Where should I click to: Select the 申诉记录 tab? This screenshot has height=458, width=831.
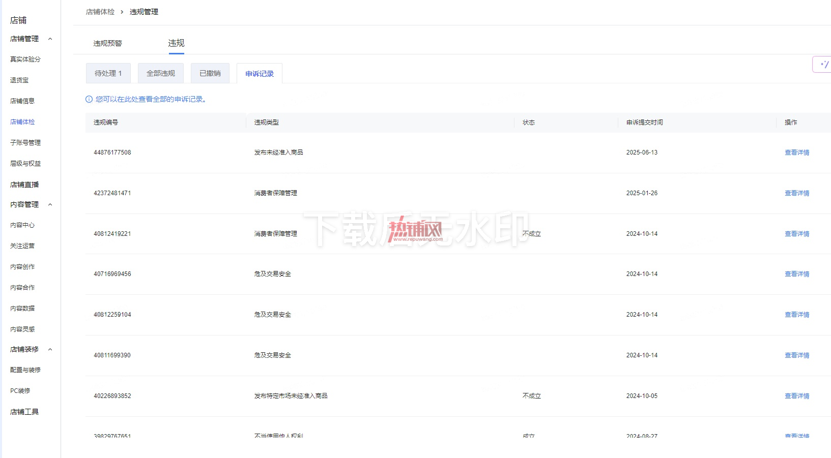[x=260, y=74]
